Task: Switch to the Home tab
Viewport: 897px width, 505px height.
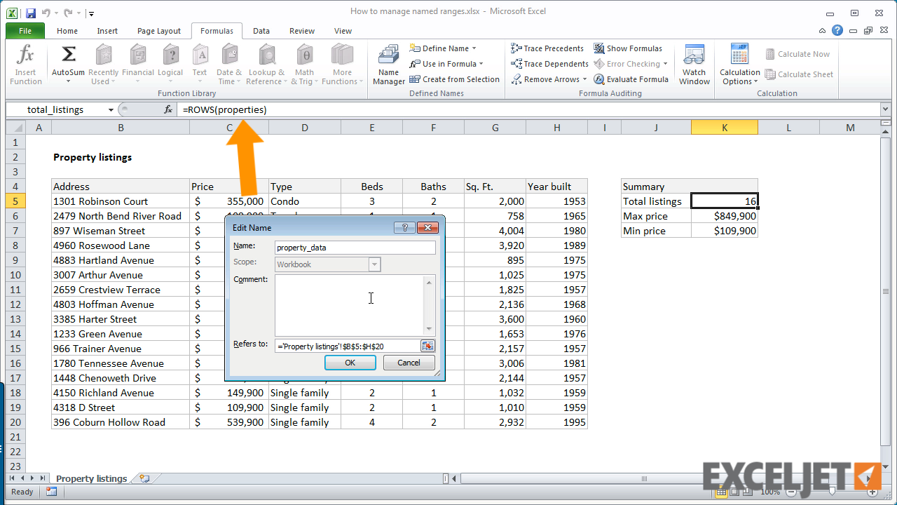Action: (x=67, y=31)
